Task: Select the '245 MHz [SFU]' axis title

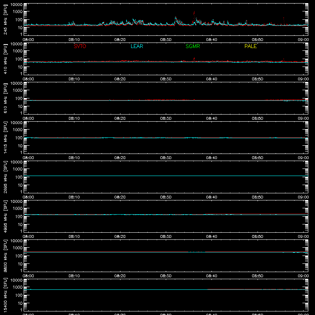Action: pos(5,19)
